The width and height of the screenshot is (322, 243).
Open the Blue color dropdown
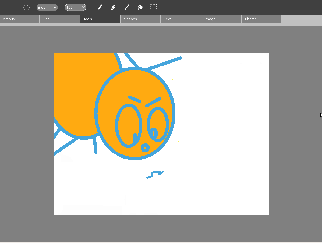click(47, 7)
